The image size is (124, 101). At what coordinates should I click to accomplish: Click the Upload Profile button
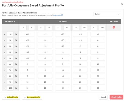tap(11, 97)
